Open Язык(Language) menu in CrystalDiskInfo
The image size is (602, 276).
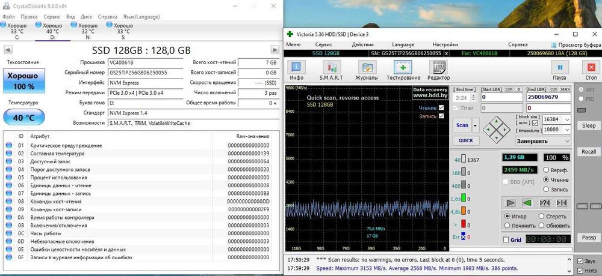click(x=141, y=17)
